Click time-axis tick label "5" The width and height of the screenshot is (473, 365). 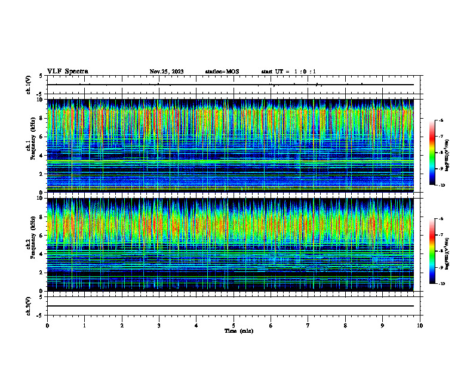coord(234,326)
